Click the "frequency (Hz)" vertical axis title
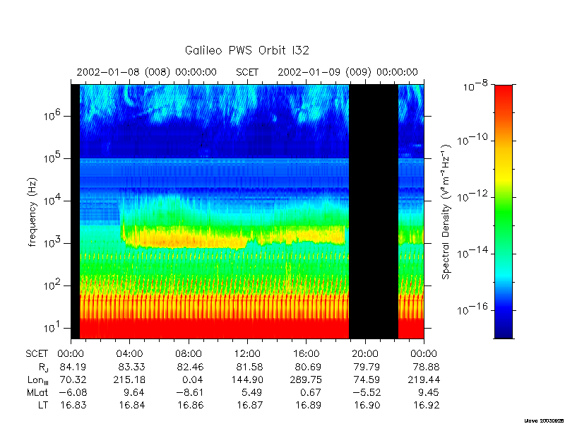Image resolution: width=565 pixels, height=424 pixels. click(x=32, y=212)
